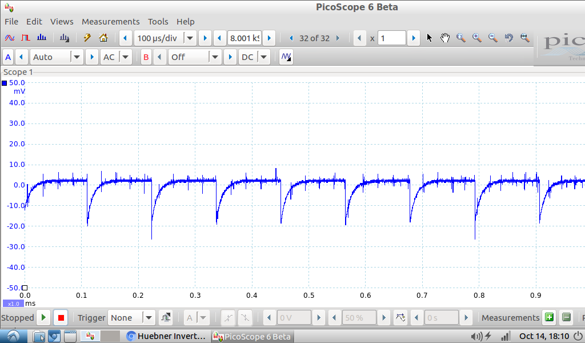Expand Channel A coupling AC dropdown
This screenshot has width=585, height=343.
click(x=126, y=57)
